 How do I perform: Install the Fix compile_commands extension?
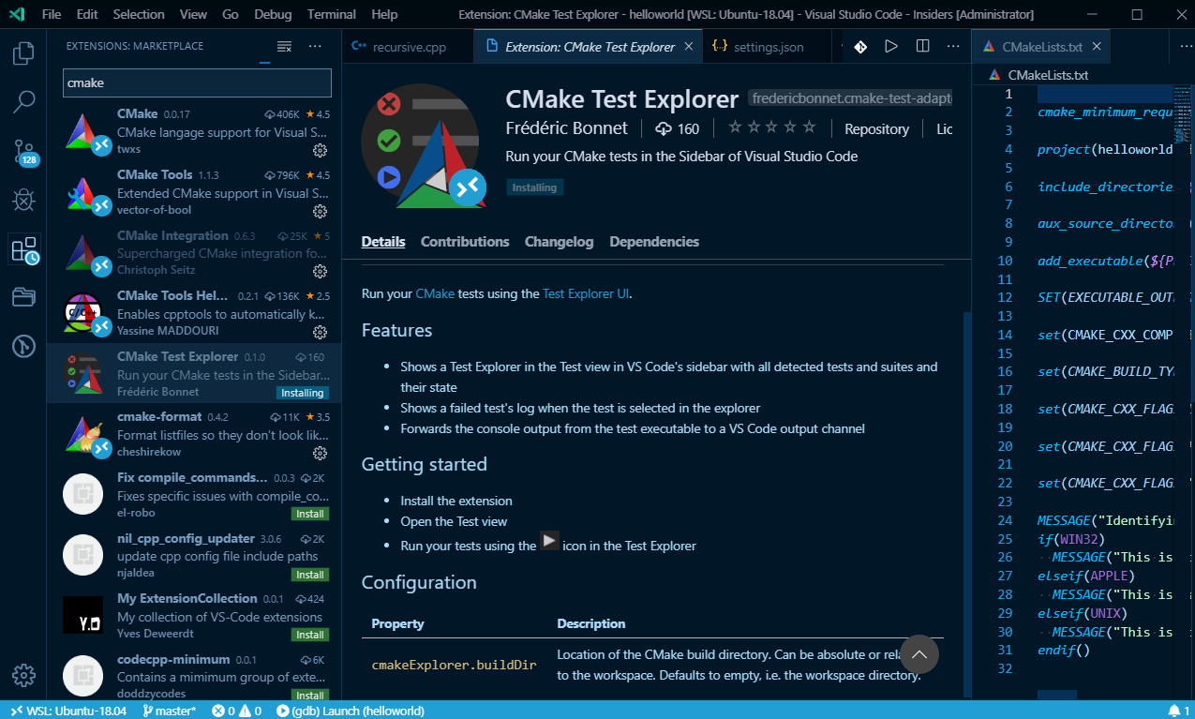[x=310, y=514]
